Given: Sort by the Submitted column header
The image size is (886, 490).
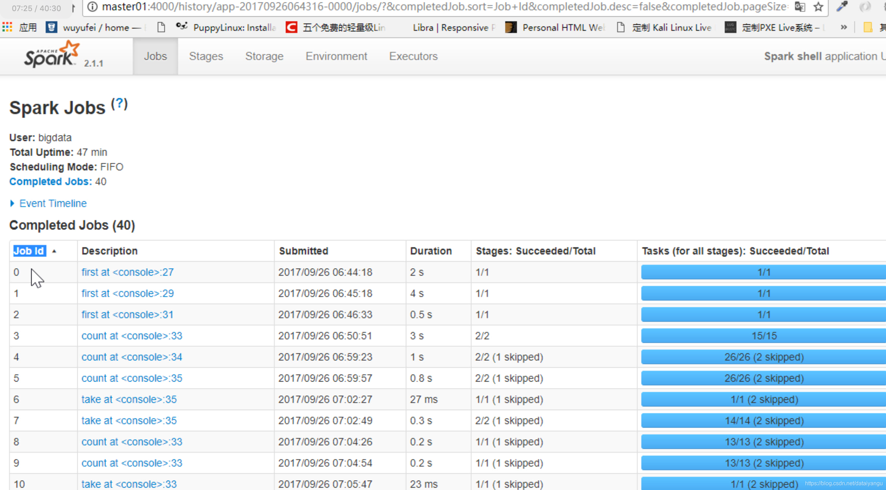Looking at the screenshot, I should tap(304, 251).
